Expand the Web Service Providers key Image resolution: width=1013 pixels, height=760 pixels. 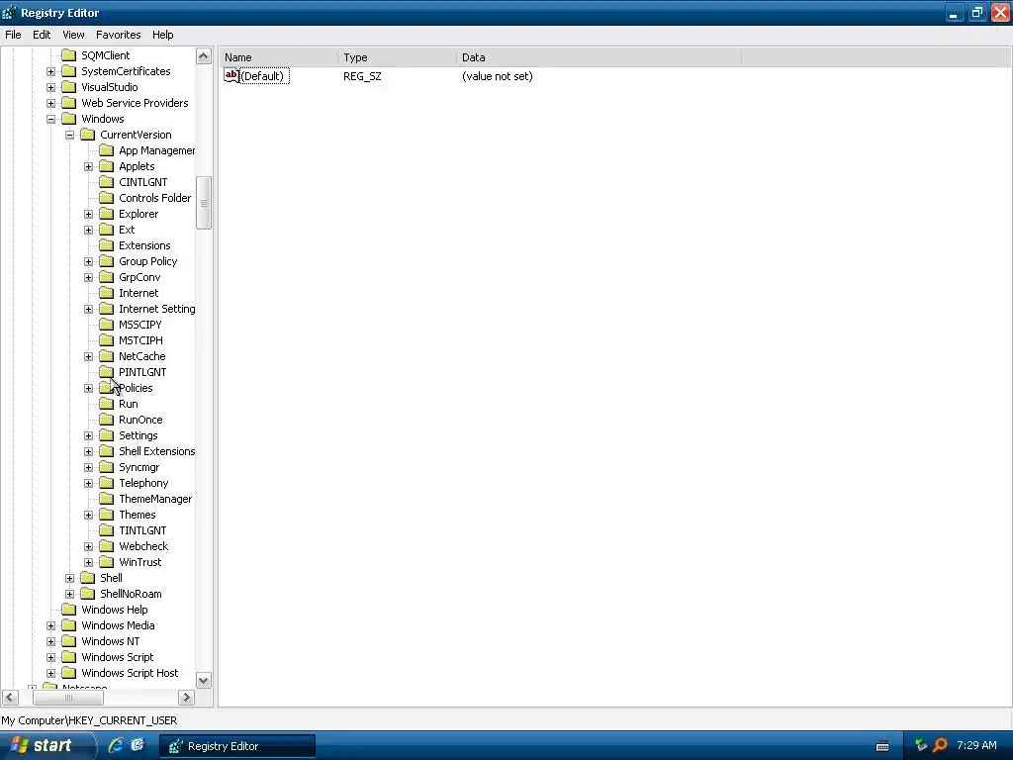coord(51,103)
